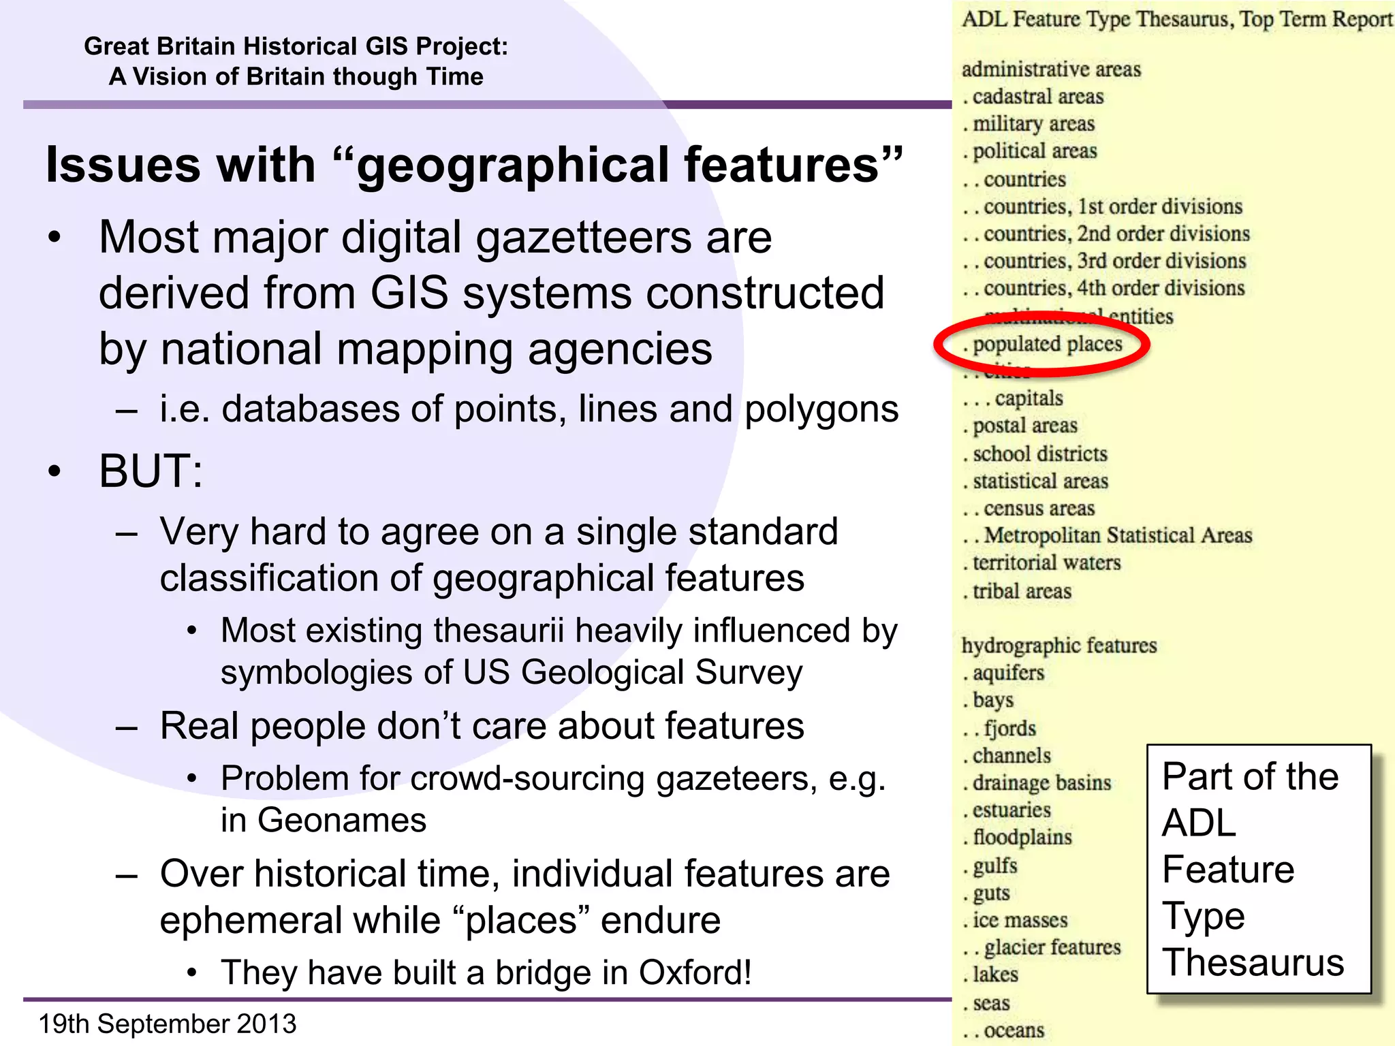This screenshot has height=1046, width=1395.
Task: Click the '19th September 2013' footer date
Action: click(x=168, y=1024)
